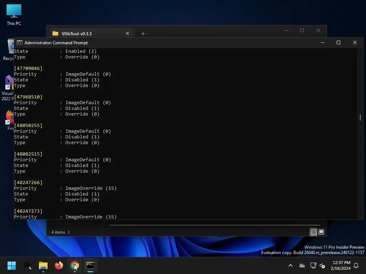
Task: Click 'Disabled (1)' under [48050255]
Action: (82, 137)
